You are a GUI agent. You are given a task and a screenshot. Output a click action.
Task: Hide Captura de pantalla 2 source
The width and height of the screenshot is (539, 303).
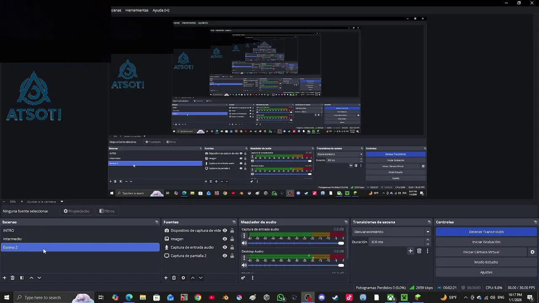pos(225,256)
